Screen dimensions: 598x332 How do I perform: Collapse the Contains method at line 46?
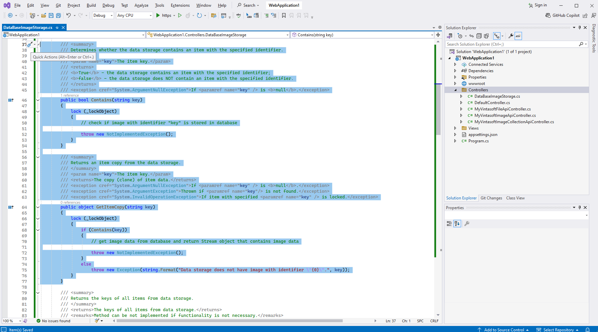pos(38,100)
